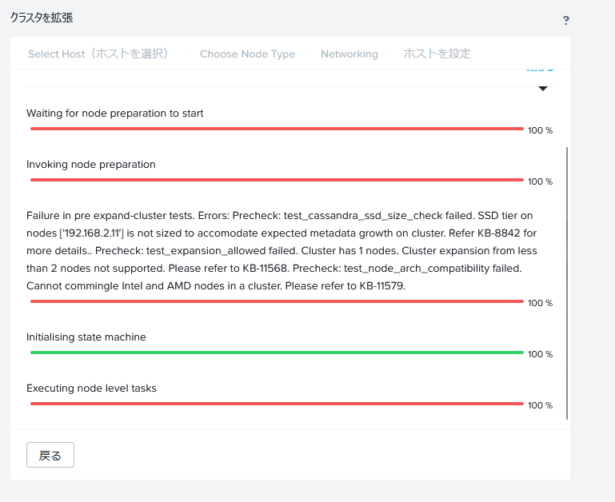Open the Choose Node Type step
This screenshot has height=502, width=615.
click(x=247, y=54)
